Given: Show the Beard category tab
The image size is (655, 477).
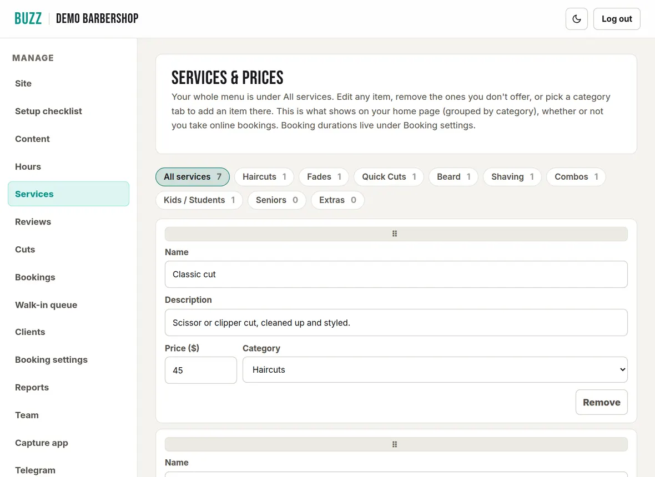Looking at the screenshot, I should pyautogui.click(x=454, y=177).
